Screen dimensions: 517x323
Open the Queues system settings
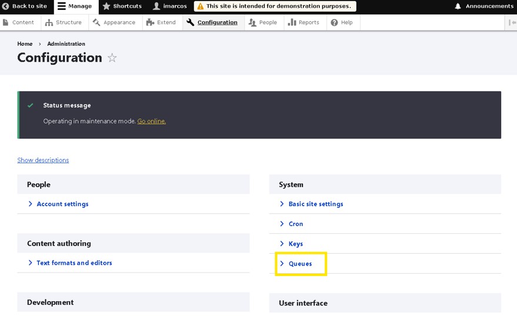[x=300, y=264]
